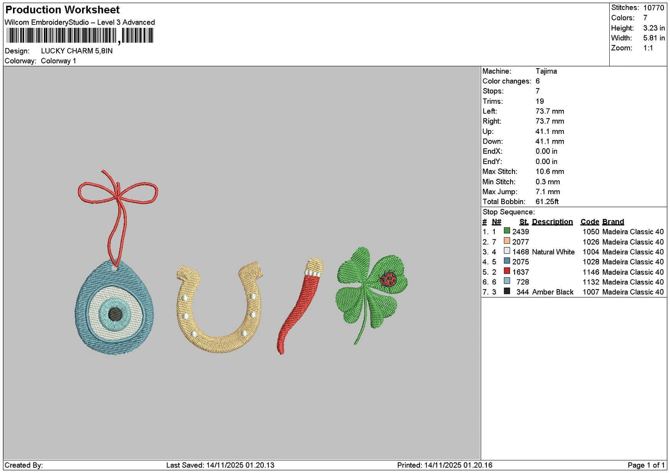Click the 'Description' column header
The width and height of the screenshot is (670, 473).
tap(552, 222)
